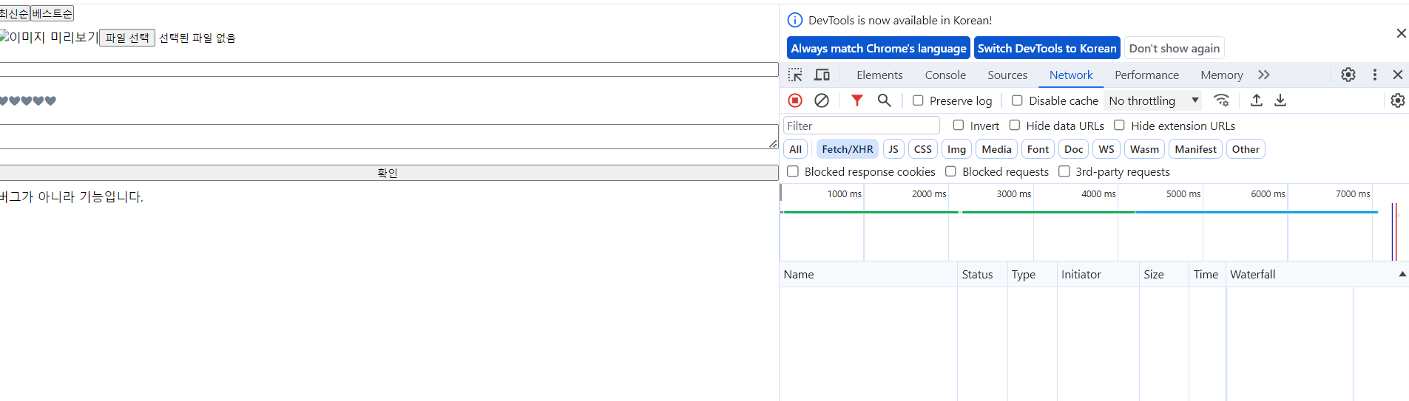Screen dimensions: 1409x401
Task: Open DevTools settings gear icon
Action: pyautogui.click(x=1348, y=75)
